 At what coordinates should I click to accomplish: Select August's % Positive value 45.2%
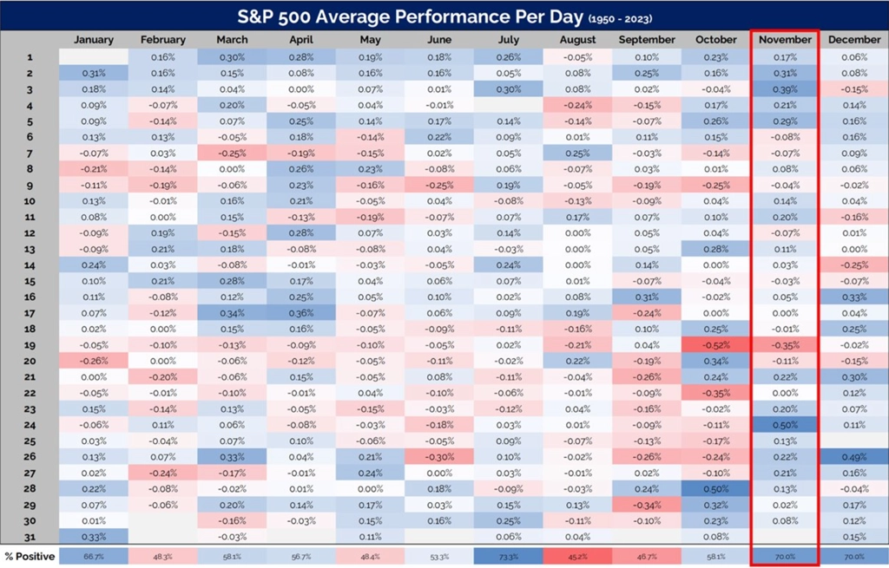point(577,557)
